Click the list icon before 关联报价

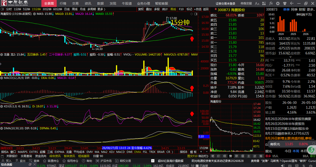click(x=2, y=156)
